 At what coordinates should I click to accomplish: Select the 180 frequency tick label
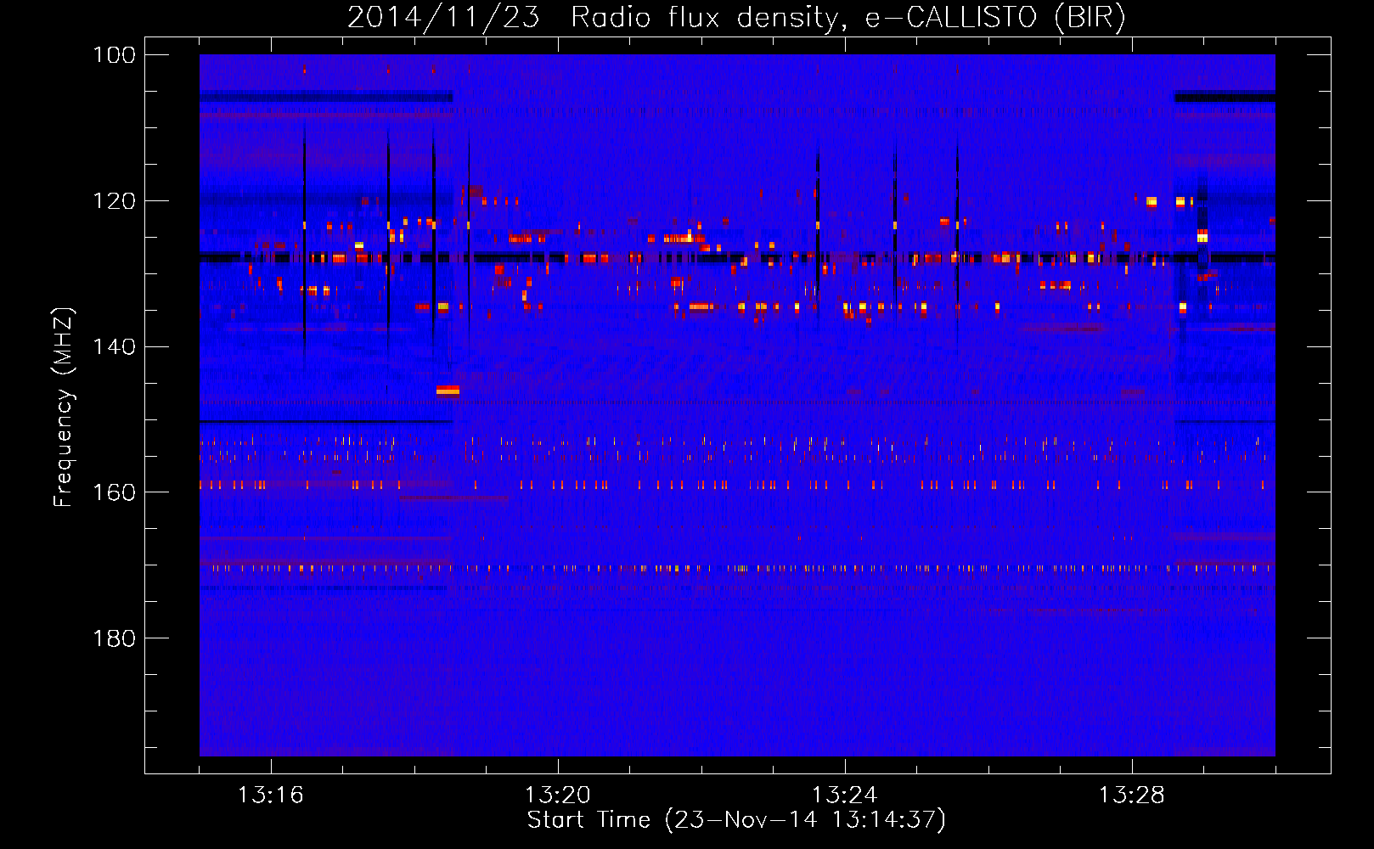[115, 638]
